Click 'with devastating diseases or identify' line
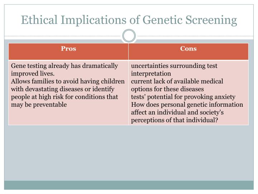 (62, 89)
